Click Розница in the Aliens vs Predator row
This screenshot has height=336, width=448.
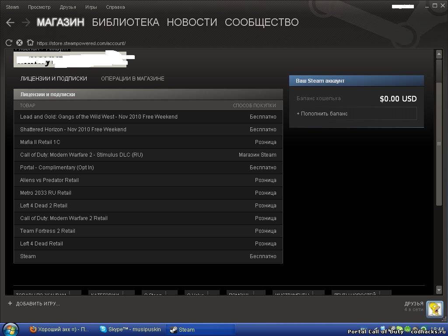coord(266,180)
